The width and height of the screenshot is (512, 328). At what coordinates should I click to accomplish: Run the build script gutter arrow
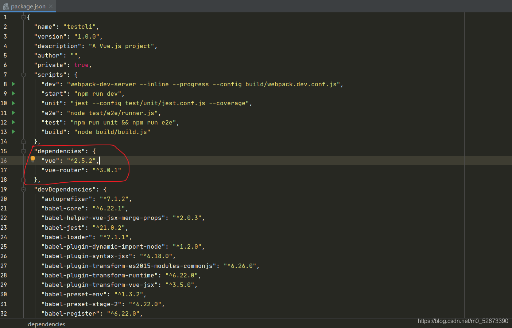[13, 132]
